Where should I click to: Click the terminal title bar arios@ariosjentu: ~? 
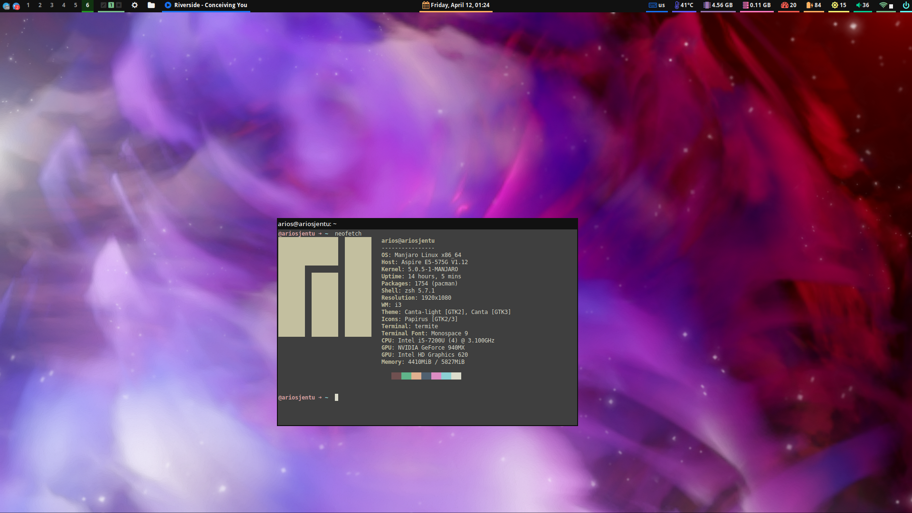point(427,224)
